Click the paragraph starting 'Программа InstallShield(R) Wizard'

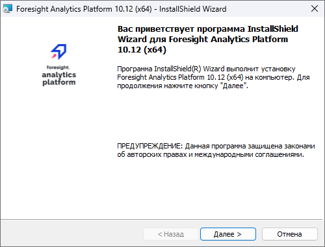pyautogui.click(x=213, y=77)
